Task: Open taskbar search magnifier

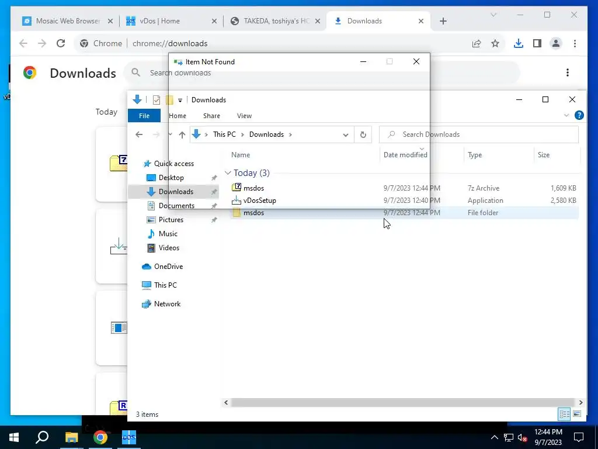Action: pyautogui.click(x=42, y=437)
